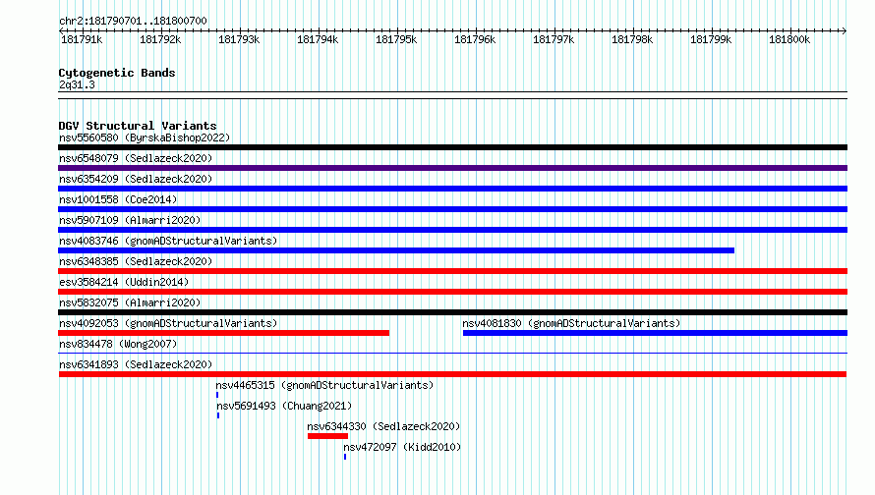Click the red bar for esv3584214

452,292
